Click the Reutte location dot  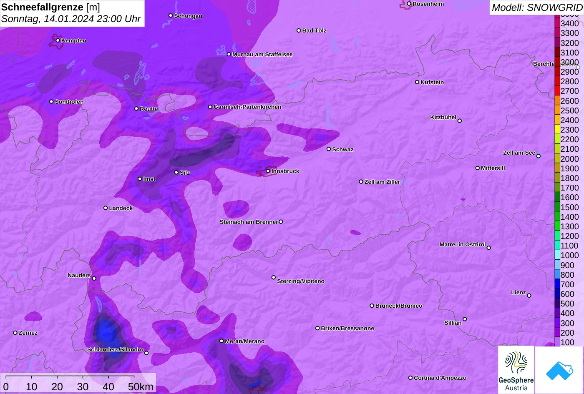click(136, 108)
